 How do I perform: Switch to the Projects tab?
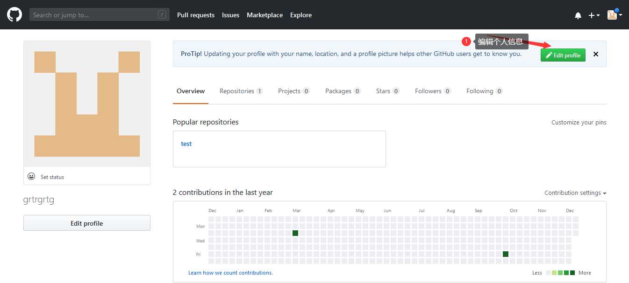pyautogui.click(x=294, y=91)
